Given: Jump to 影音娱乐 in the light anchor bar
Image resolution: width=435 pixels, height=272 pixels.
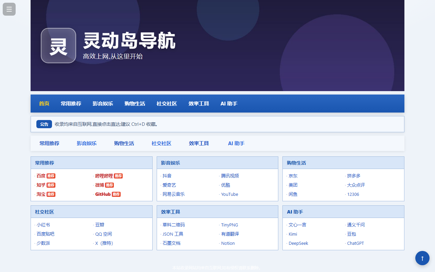Looking at the screenshot, I should coord(87,143).
